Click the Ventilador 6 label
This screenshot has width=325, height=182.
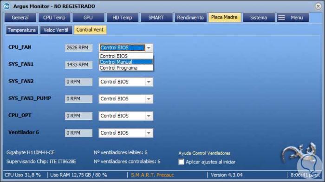24,132
